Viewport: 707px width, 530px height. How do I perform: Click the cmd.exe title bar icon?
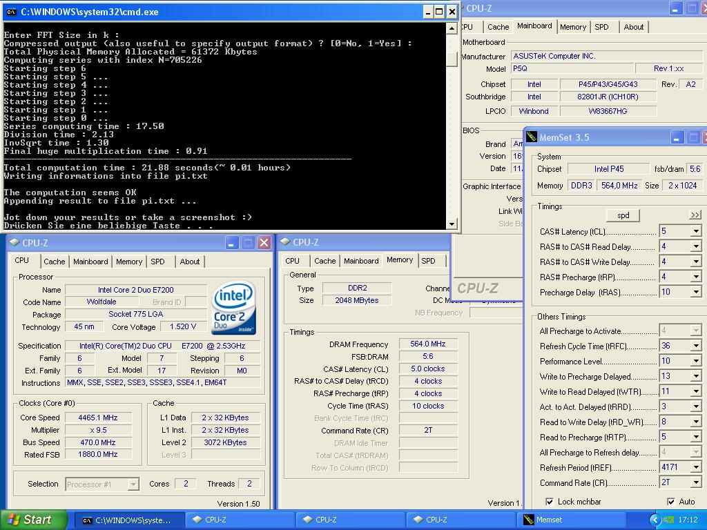[11, 12]
